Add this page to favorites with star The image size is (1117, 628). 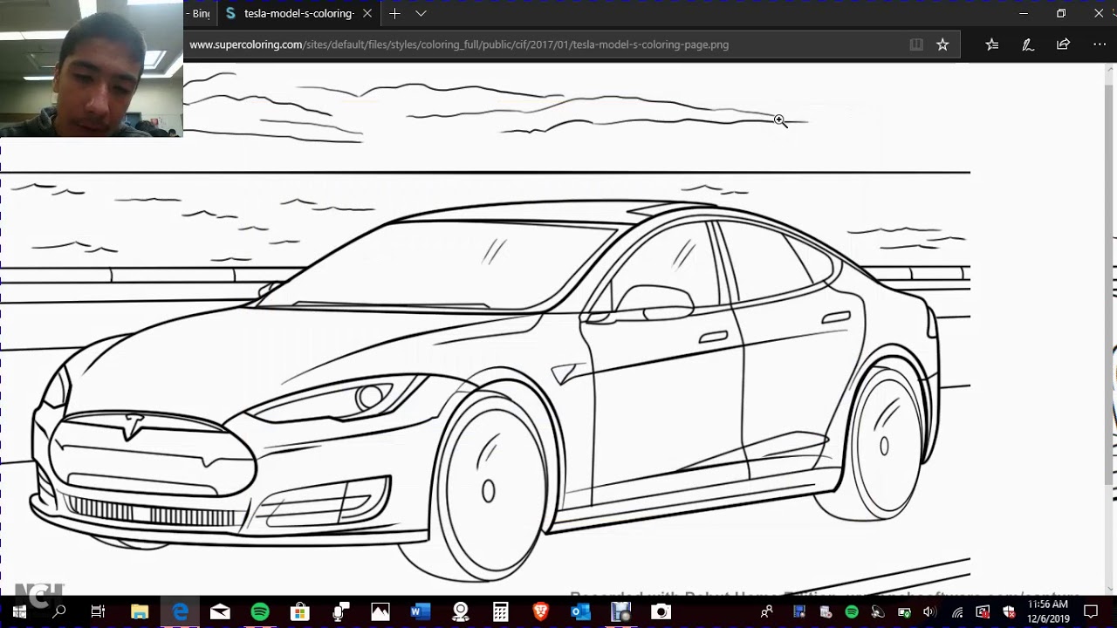pyautogui.click(x=942, y=44)
